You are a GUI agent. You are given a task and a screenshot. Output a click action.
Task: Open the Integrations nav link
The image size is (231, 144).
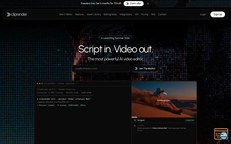click(x=126, y=14)
